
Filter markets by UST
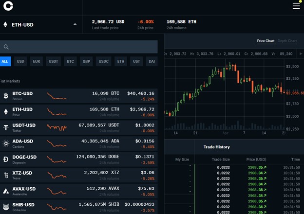pyautogui.click(x=136, y=61)
